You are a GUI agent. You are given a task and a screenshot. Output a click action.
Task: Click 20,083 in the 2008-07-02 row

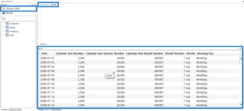120,62
